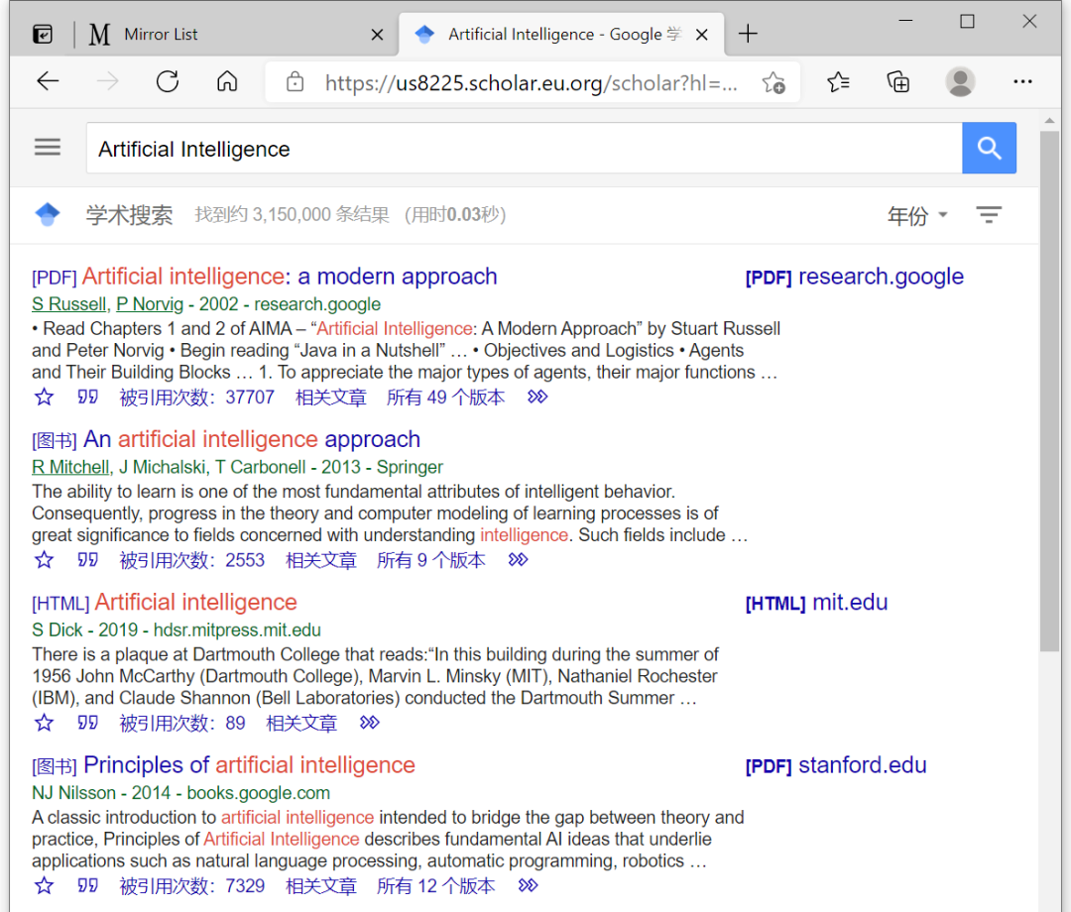The width and height of the screenshot is (1071, 912).
Task: Open the Collections icon in the toolbar
Action: coord(898,82)
